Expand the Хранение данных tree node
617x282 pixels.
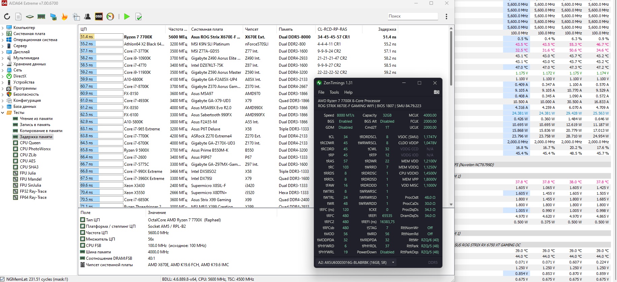coord(3,64)
